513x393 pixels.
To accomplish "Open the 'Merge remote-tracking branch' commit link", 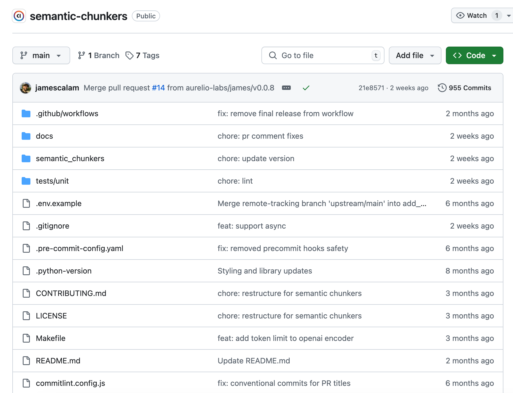I will tap(322, 203).
